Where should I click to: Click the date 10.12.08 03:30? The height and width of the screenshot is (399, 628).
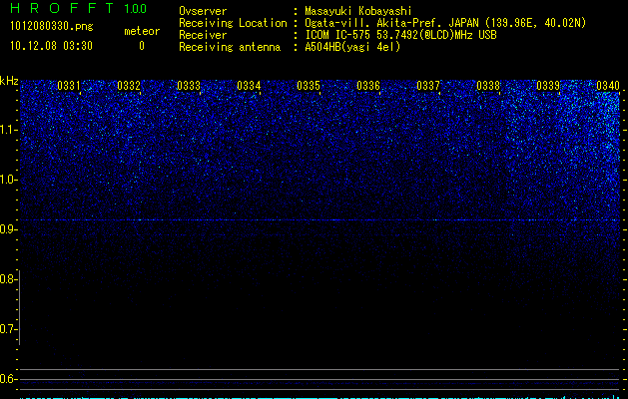[51, 46]
